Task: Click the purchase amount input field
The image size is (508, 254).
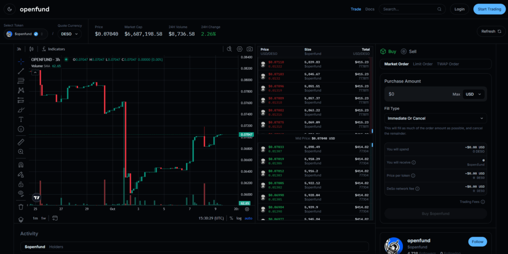Action: tap(417, 94)
